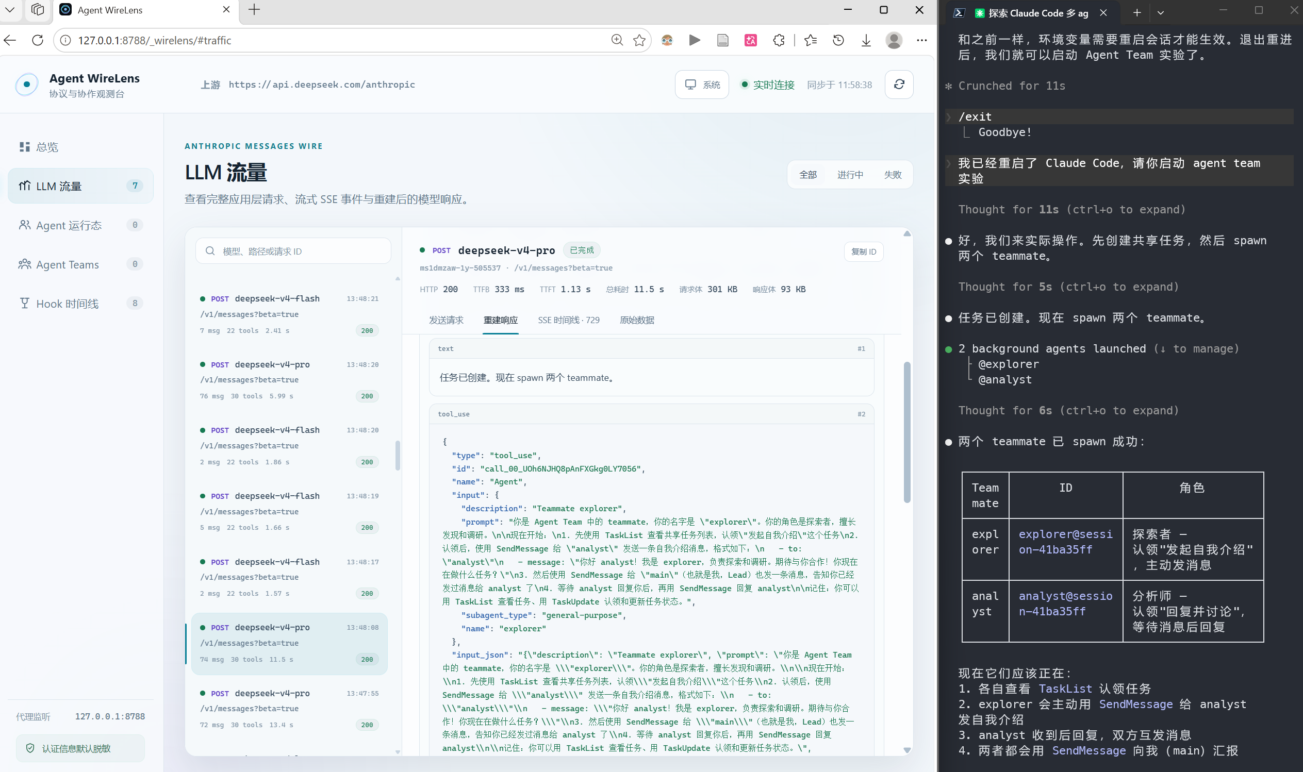Open the browser profile avatar
This screenshot has width=1303, height=772.
pos(894,40)
